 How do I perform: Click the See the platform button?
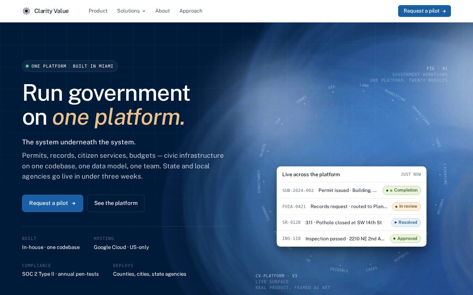click(116, 203)
